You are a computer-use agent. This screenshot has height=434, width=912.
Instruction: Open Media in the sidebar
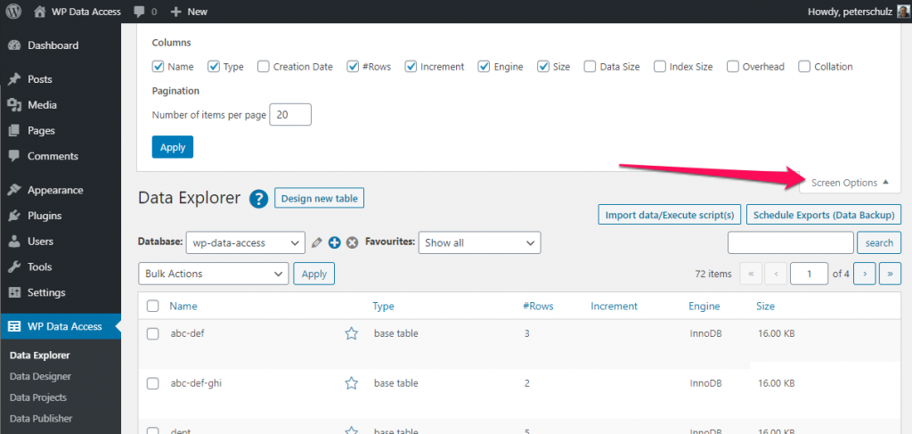[x=61, y=105]
